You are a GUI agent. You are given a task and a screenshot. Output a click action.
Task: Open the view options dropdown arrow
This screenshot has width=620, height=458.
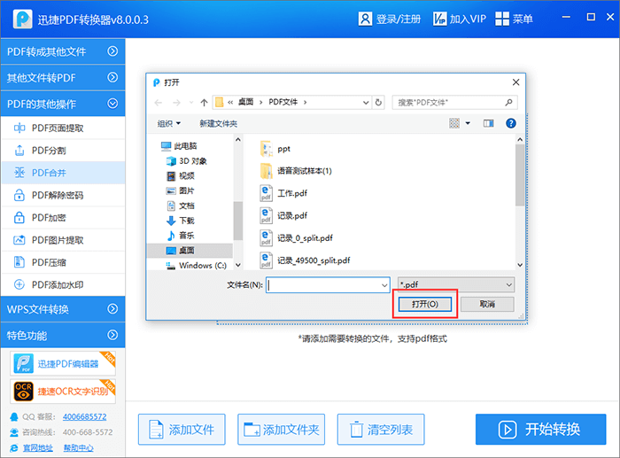click(468, 123)
